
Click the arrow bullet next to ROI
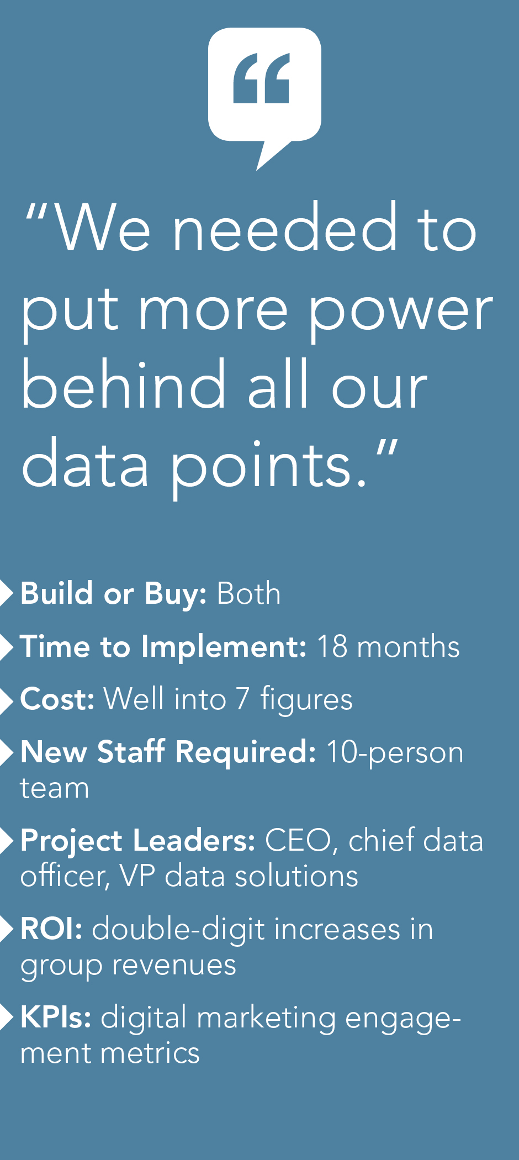[x=6, y=929]
